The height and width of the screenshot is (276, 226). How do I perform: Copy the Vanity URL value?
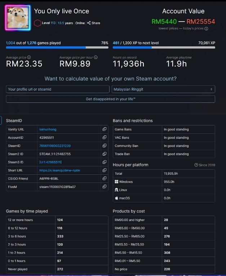pyautogui.click(x=105, y=129)
